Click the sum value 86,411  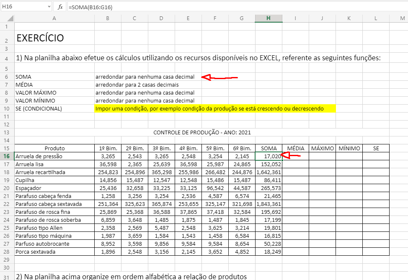coord(269,180)
